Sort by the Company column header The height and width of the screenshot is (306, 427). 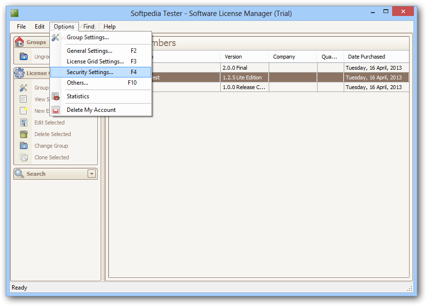293,57
